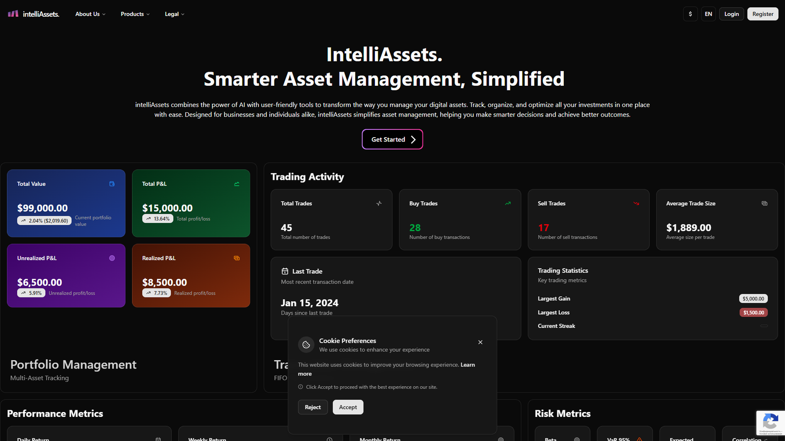Click the coins icon on Realized P&L card
The width and height of the screenshot is (785, 441).
click(237, 258)
